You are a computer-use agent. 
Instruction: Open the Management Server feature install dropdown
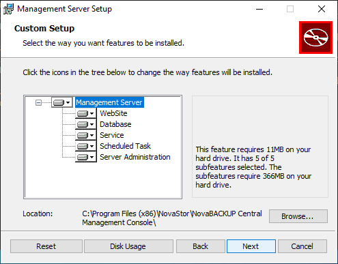pyautogui.click(x=62, y=102)
